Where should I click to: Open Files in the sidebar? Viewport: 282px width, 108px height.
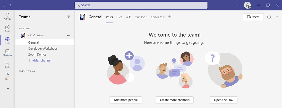7,77
